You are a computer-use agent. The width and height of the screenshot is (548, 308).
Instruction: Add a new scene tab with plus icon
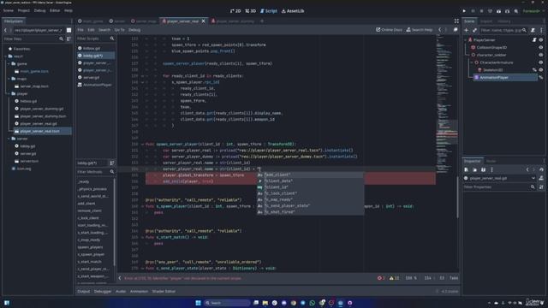click(x=262, y=21)
